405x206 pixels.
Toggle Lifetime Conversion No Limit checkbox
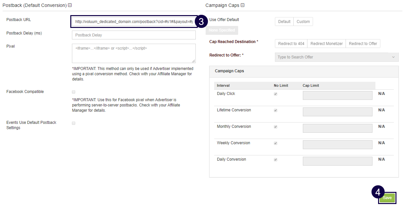(276, 110)
